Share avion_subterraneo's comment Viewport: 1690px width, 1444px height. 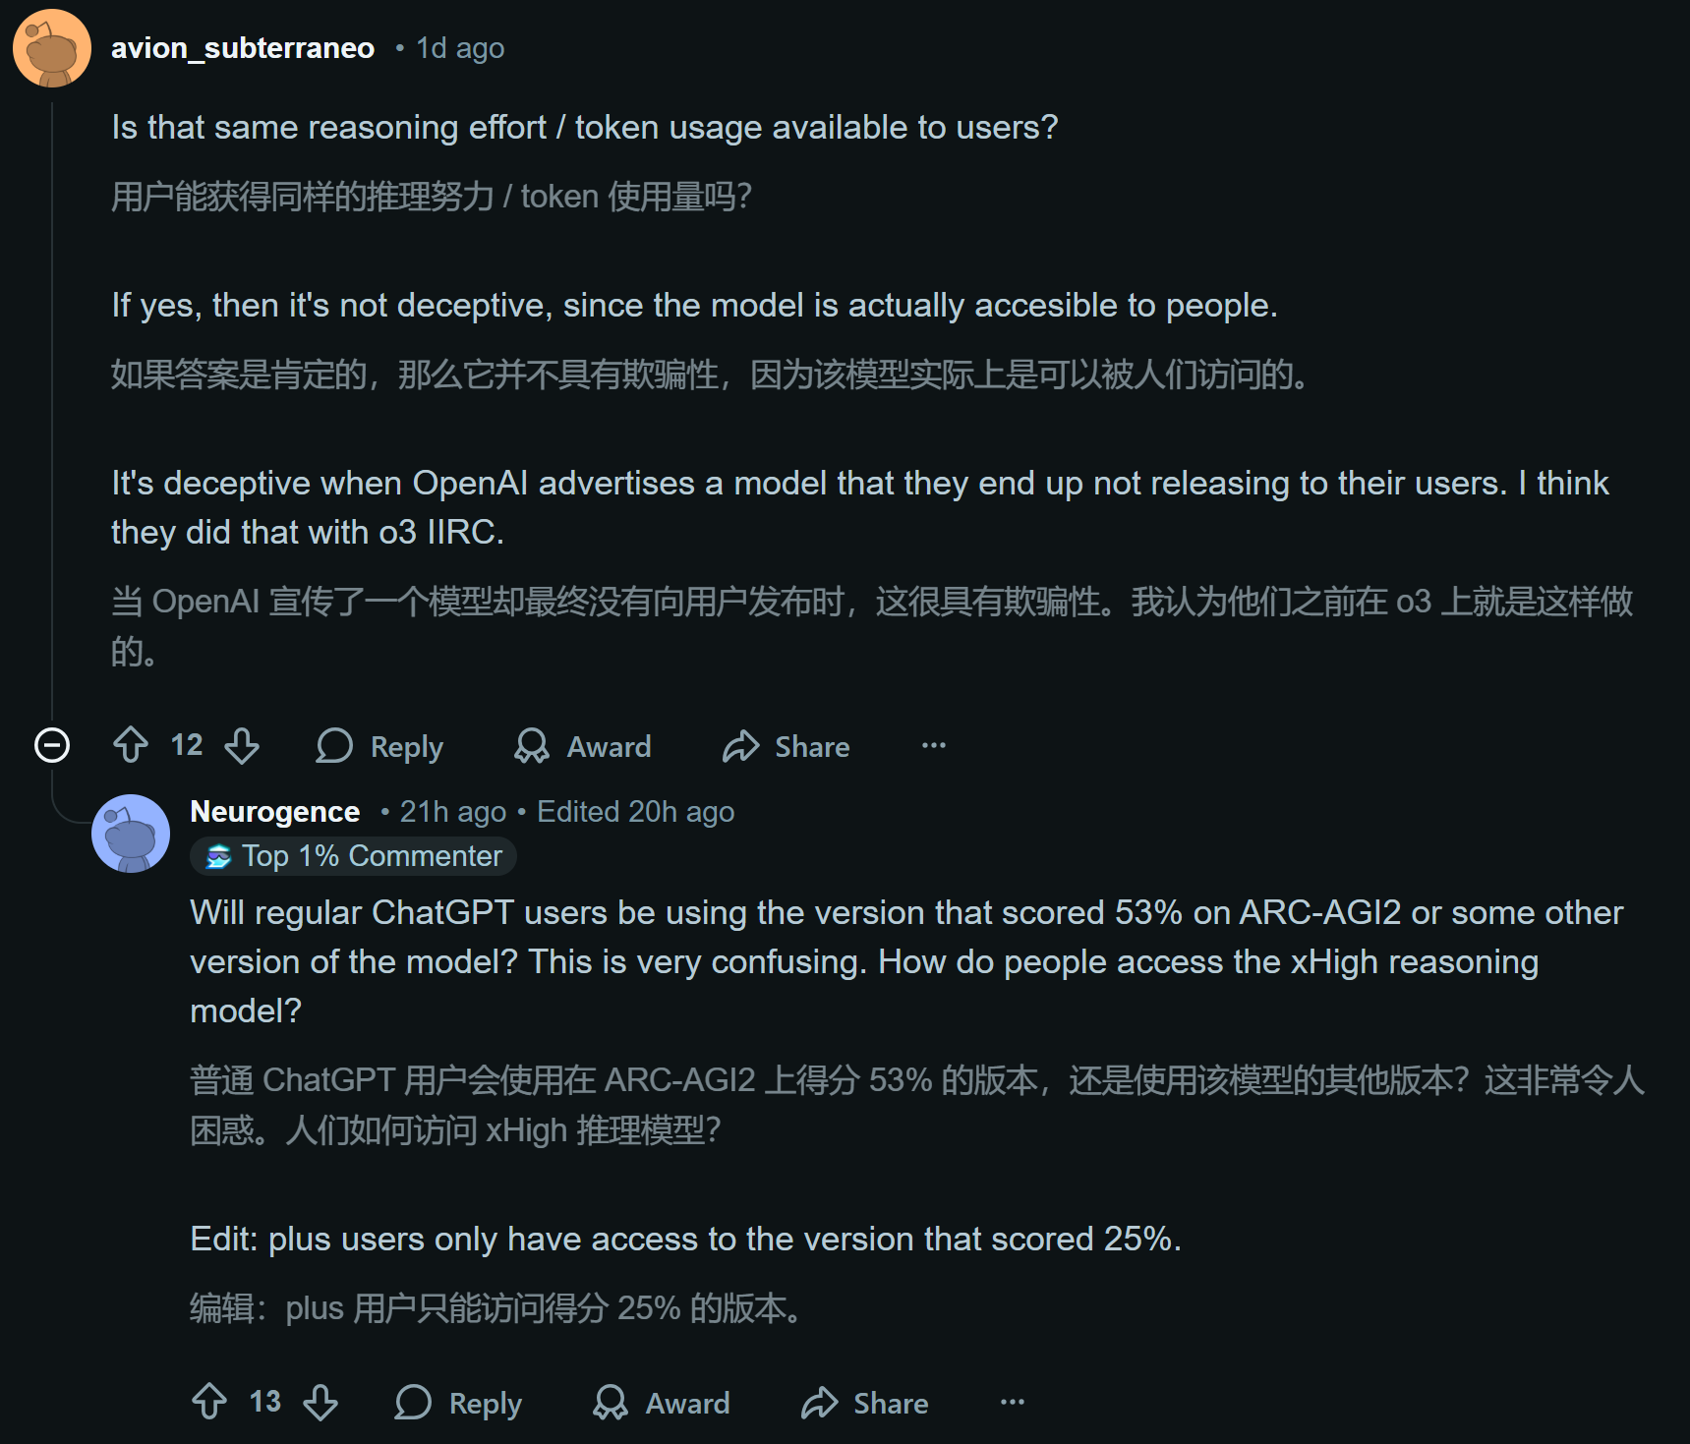click(786, 746)
